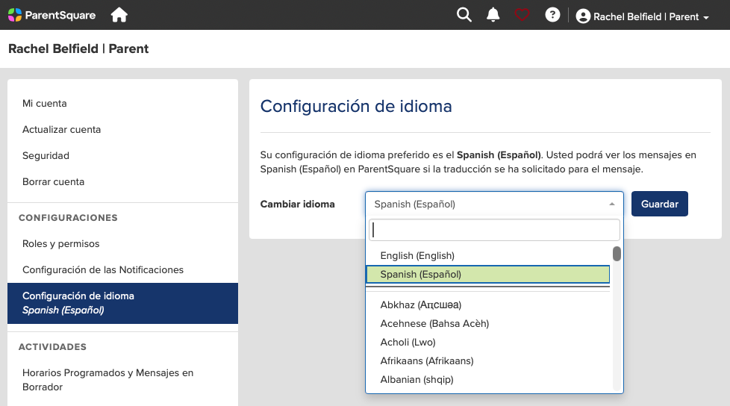Click the Rachel Belfield | Parent page title
Viewport: 730px width, 406px height.
click(x=78, y=49)
